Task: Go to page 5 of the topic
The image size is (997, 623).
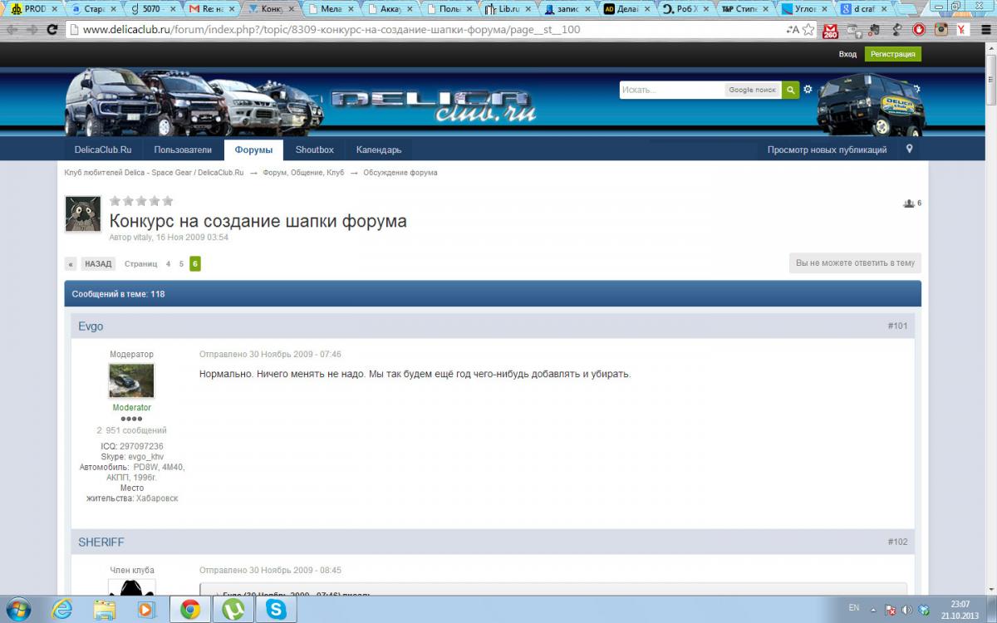Action: (x=181, y=264)
